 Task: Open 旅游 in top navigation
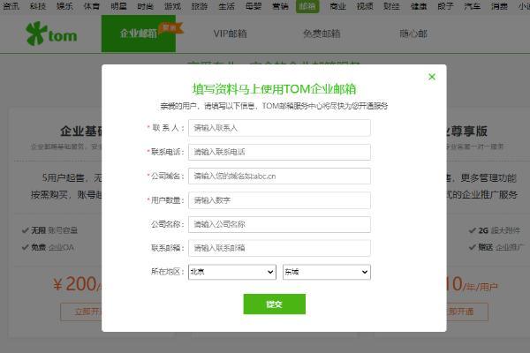(x=200, y=6)
